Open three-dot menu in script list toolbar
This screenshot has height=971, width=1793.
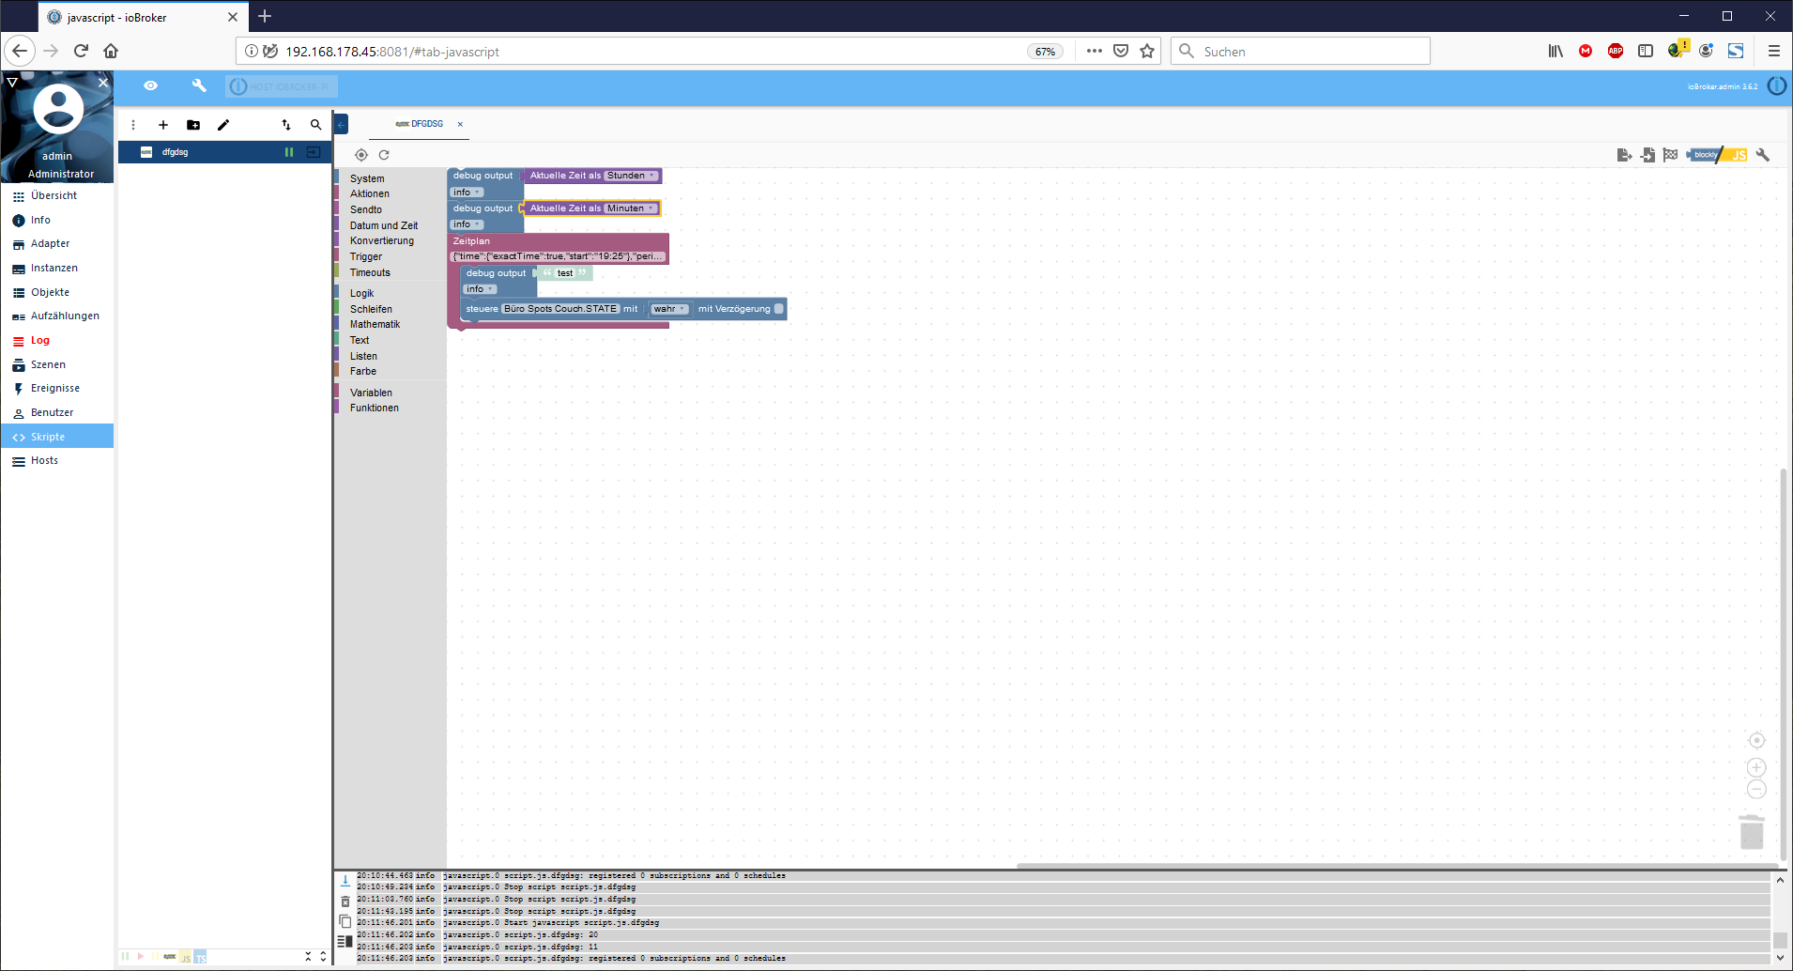click(133, 125)
